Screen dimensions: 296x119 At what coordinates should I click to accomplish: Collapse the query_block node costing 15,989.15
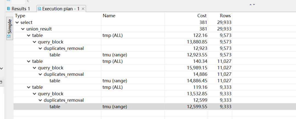(34, 68)
